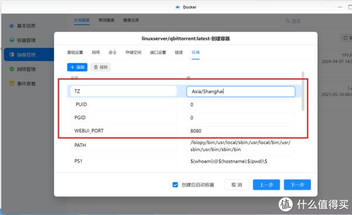
Task: Open the 镜像仓库 tab in Docker window
Action: [131, 20]
